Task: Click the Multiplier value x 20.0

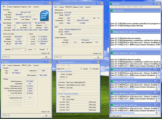Action: click(x=18, y=39)
